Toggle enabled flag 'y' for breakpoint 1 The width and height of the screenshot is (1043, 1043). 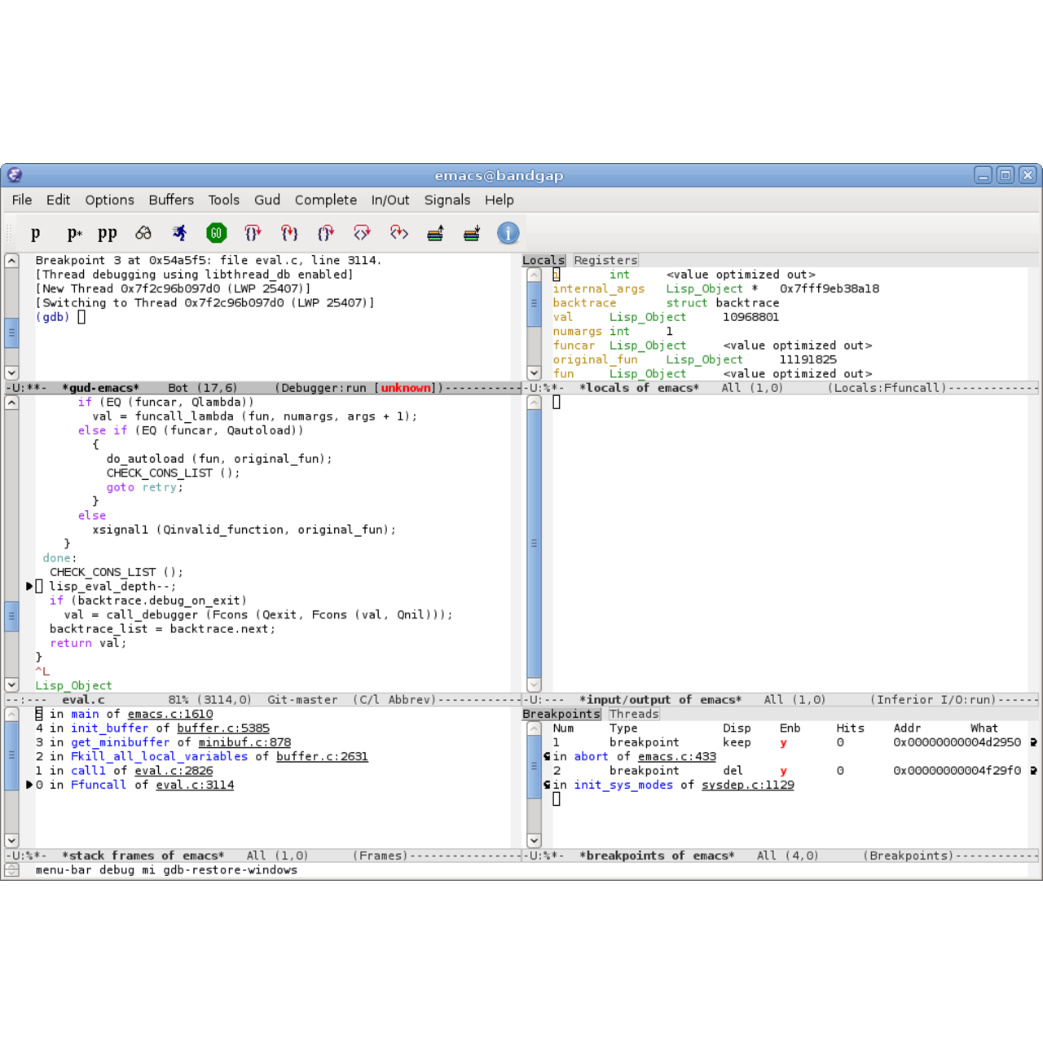(x=783, y=742)
